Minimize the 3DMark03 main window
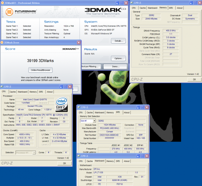Screen dimensions: 202x186 [117, 3]
